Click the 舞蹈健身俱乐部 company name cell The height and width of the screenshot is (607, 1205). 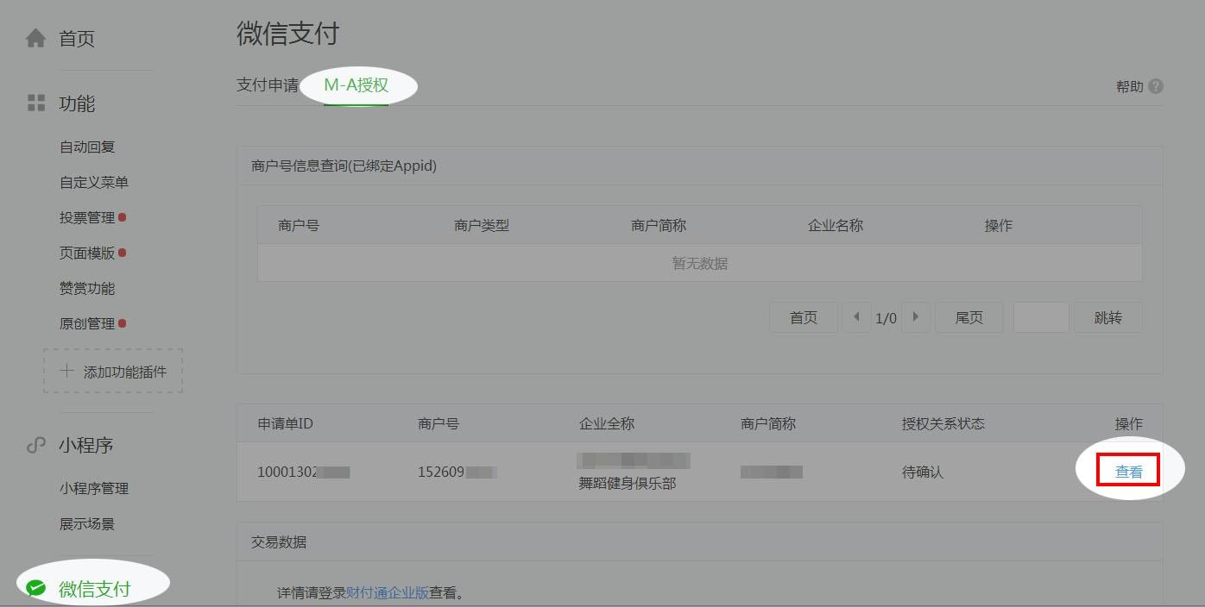pos(628,483)
